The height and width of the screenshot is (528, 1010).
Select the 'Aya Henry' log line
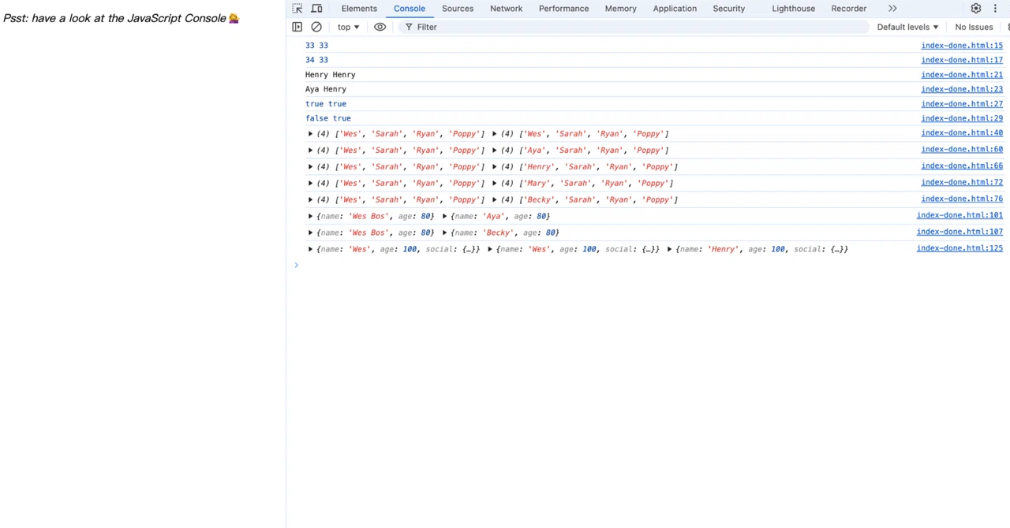(326, 89)
